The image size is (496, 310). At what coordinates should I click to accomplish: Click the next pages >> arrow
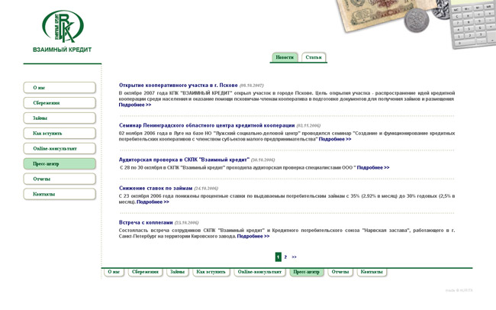295,257
